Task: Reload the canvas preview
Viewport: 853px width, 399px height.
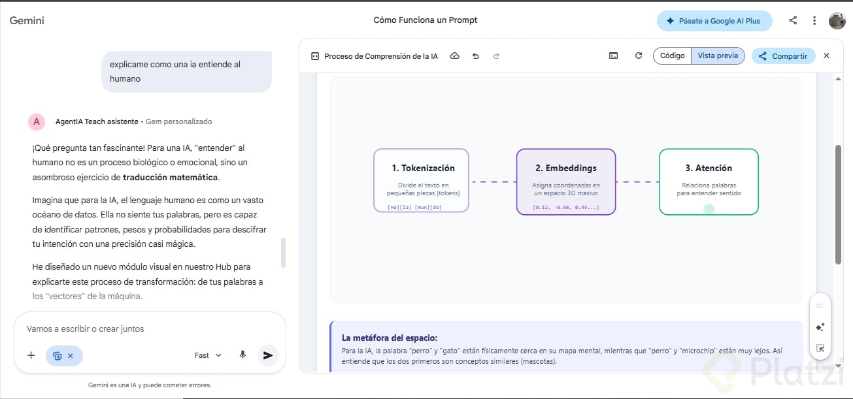Action: [x=639, y=56]
